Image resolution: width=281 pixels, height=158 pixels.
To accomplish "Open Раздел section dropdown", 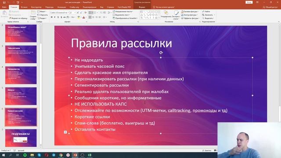I will tap(42, 18).
